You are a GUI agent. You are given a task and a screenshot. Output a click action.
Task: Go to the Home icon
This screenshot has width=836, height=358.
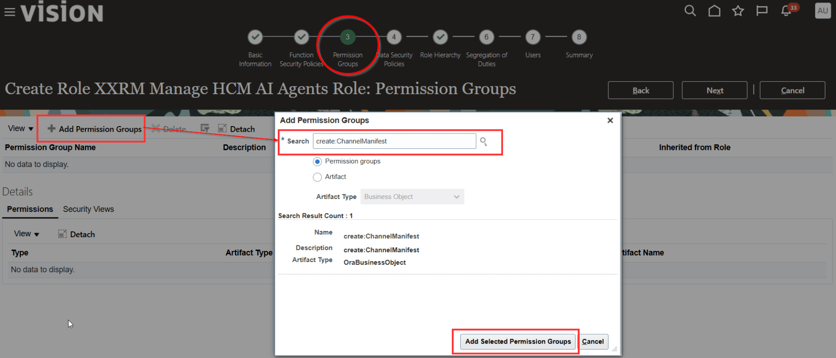(x=714, y=11)
